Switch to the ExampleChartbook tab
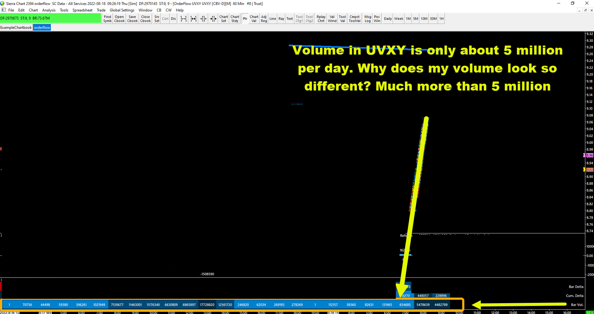This screenshot has height=314, width=594. click(x=16, y=28)
